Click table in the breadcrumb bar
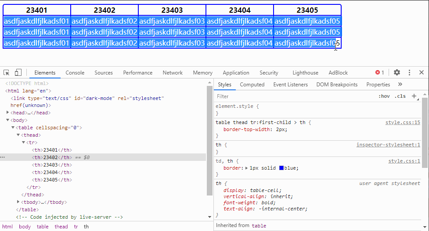Image resolution: width=429 pixels, height=231 pixels. (x=43, y=227)
